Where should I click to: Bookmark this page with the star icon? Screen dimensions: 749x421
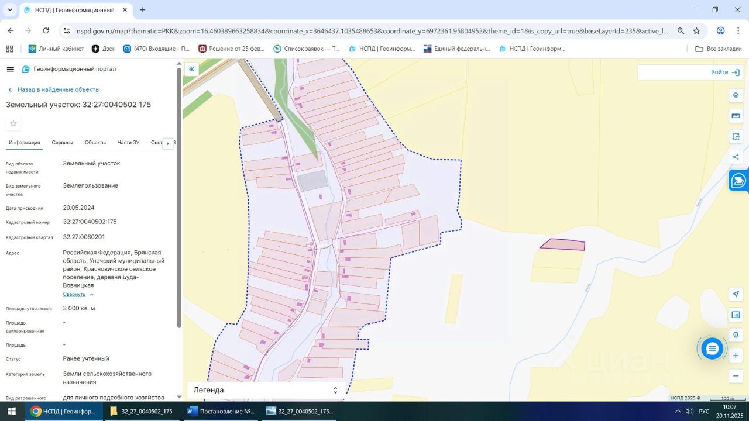point(696,31)
